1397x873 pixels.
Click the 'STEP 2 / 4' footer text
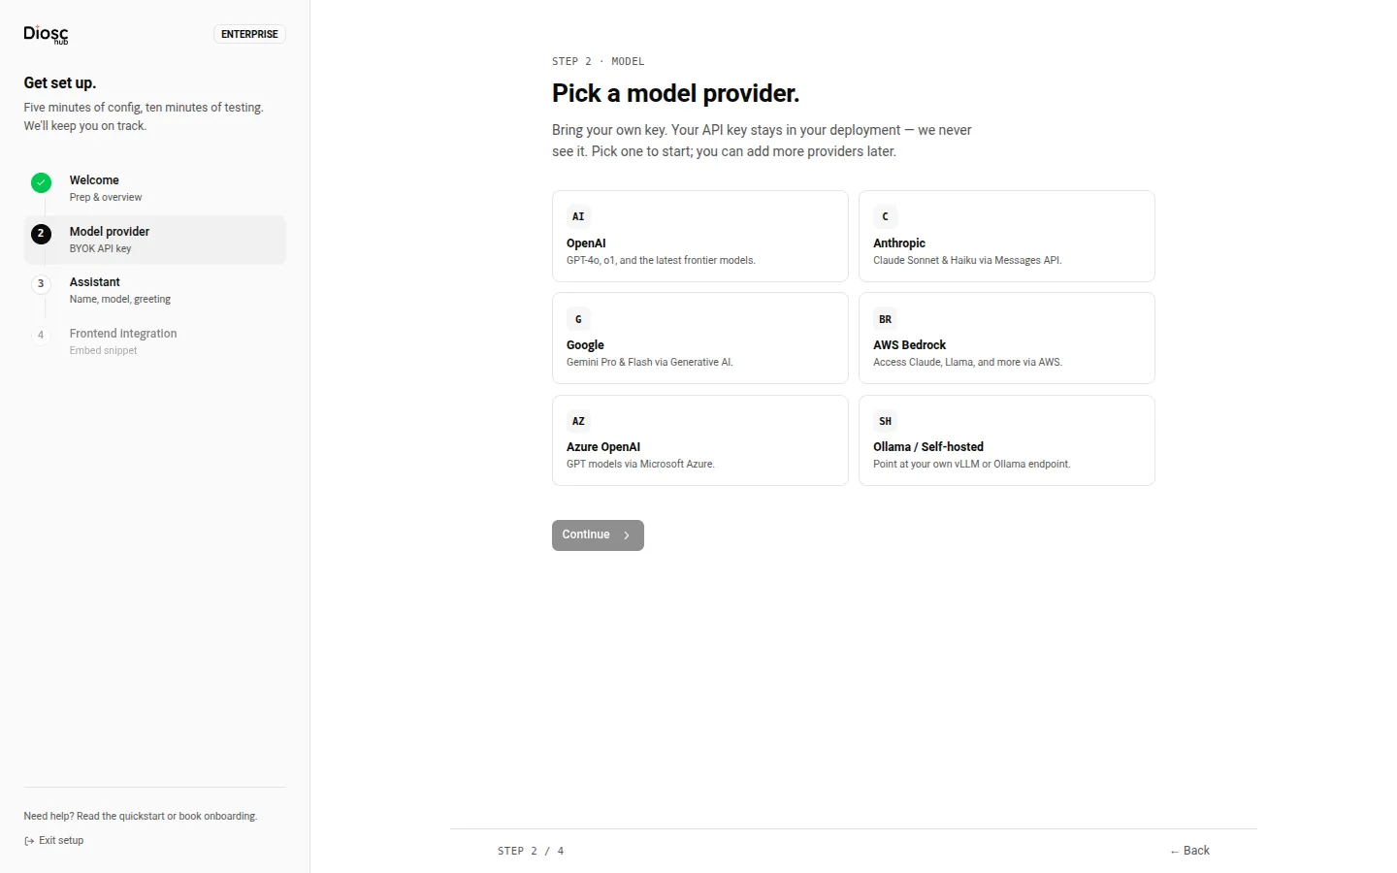point(531,851)
